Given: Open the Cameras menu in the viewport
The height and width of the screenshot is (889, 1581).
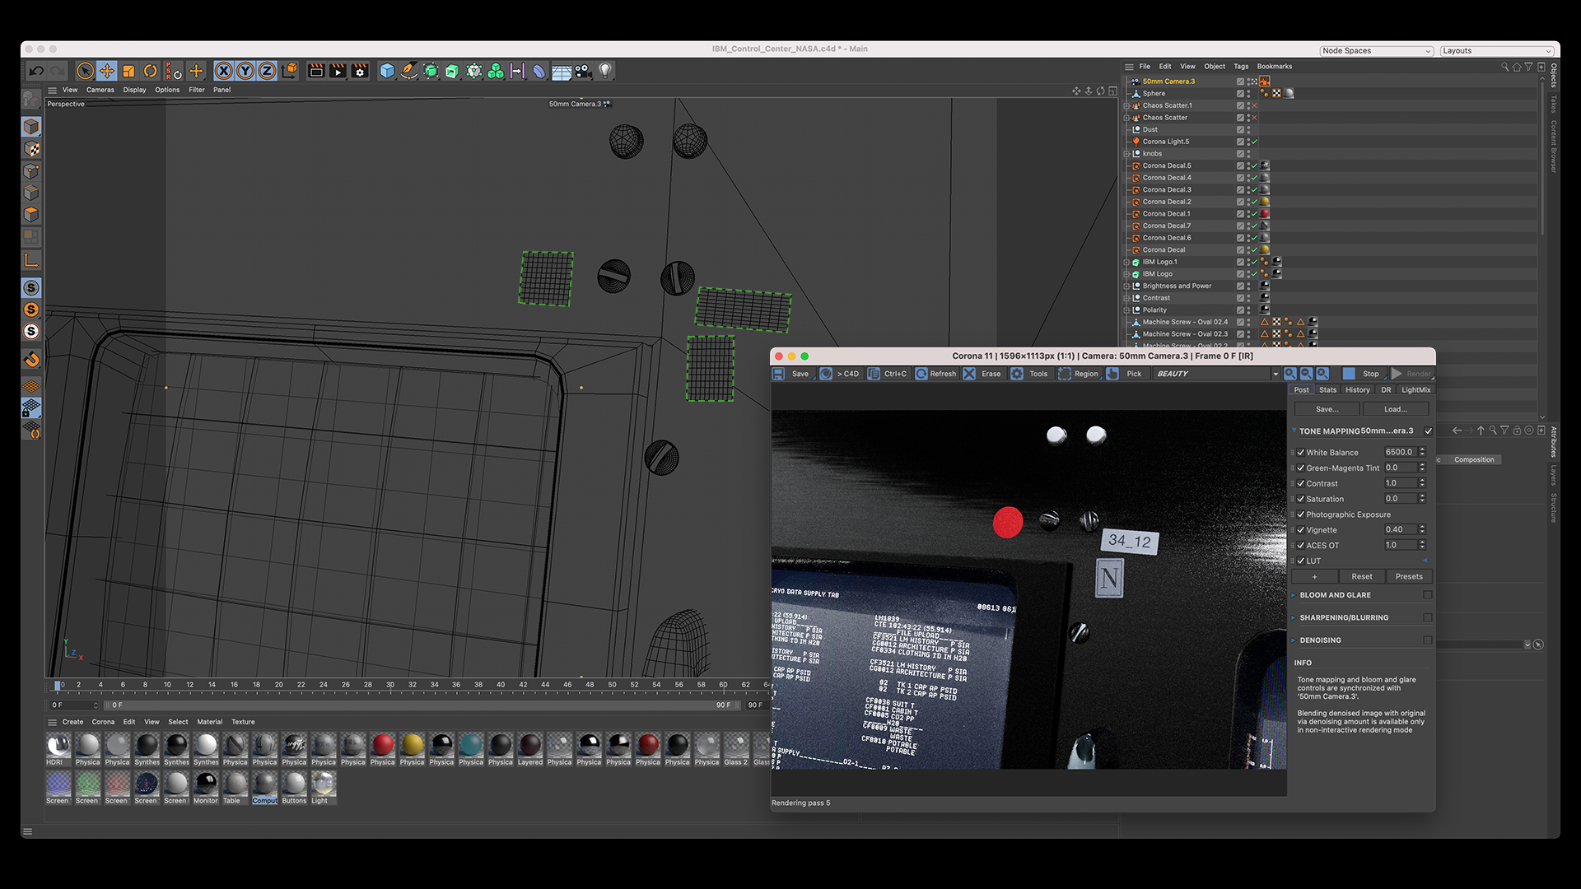Looking at the screenshot, I should (x=100, y=90).
